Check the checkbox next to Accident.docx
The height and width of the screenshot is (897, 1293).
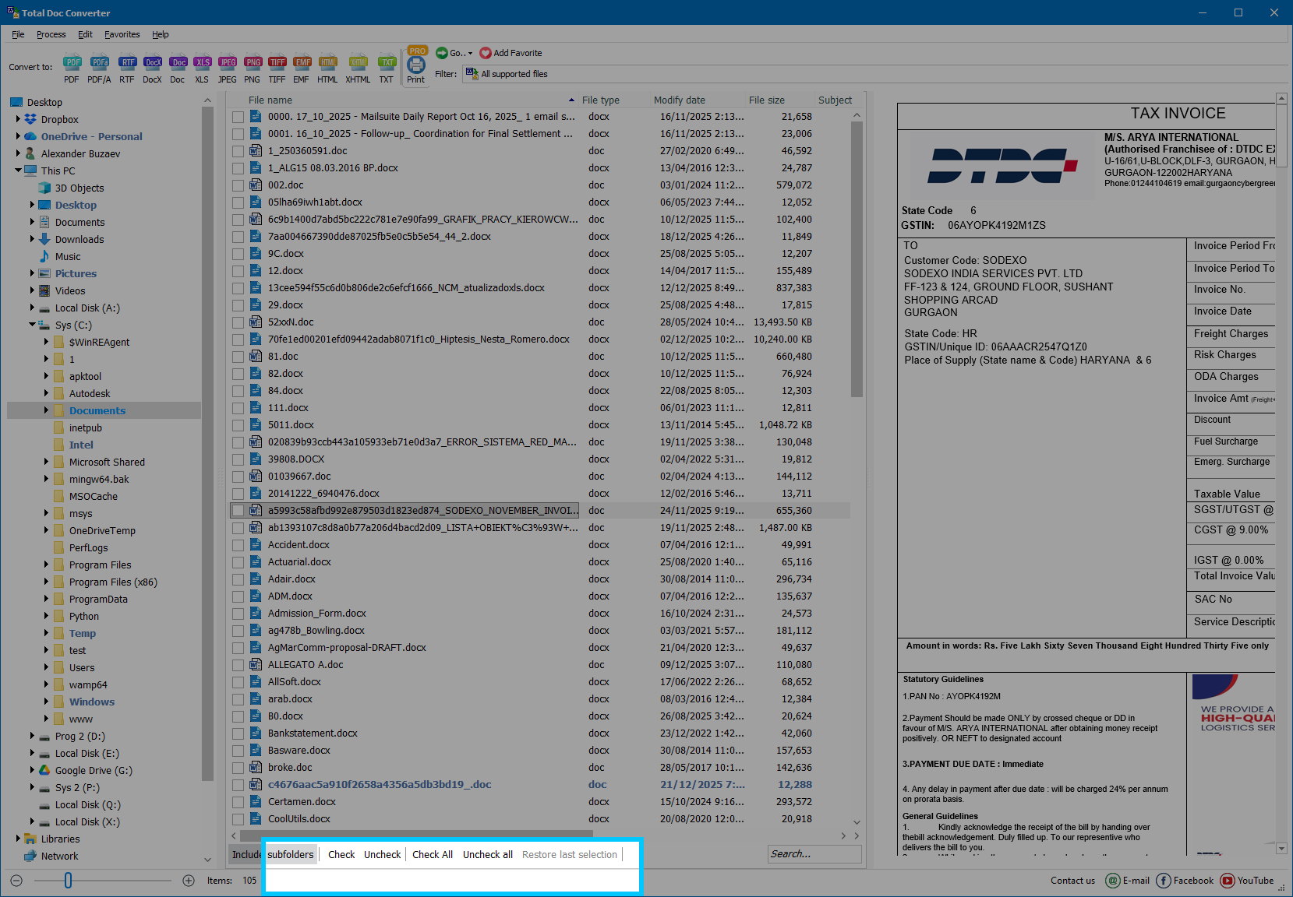238,544
